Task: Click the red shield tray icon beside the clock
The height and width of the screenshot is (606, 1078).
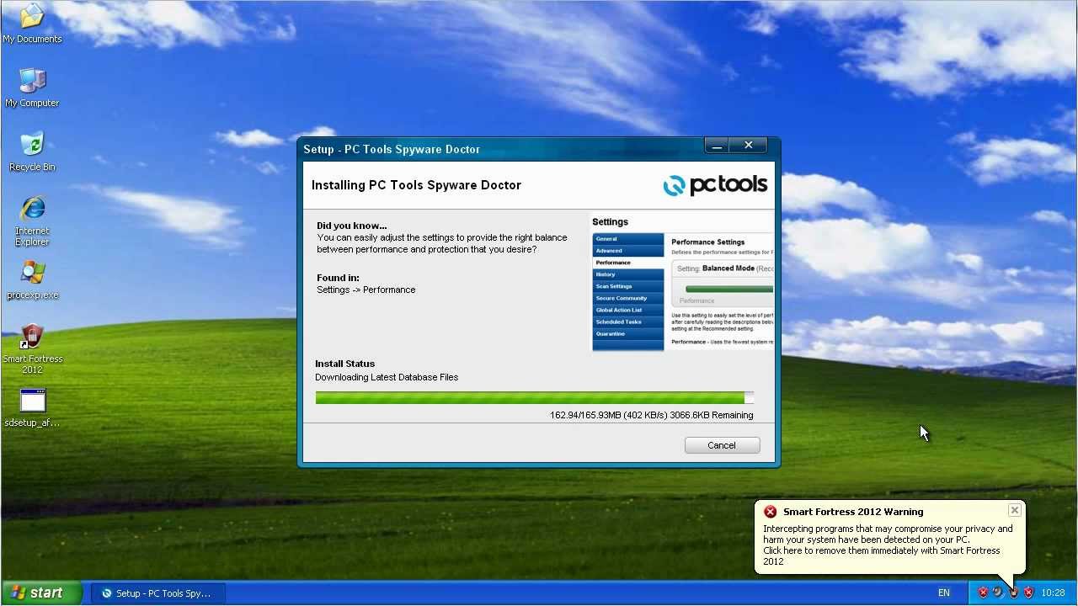Action: click(1028, 593)
